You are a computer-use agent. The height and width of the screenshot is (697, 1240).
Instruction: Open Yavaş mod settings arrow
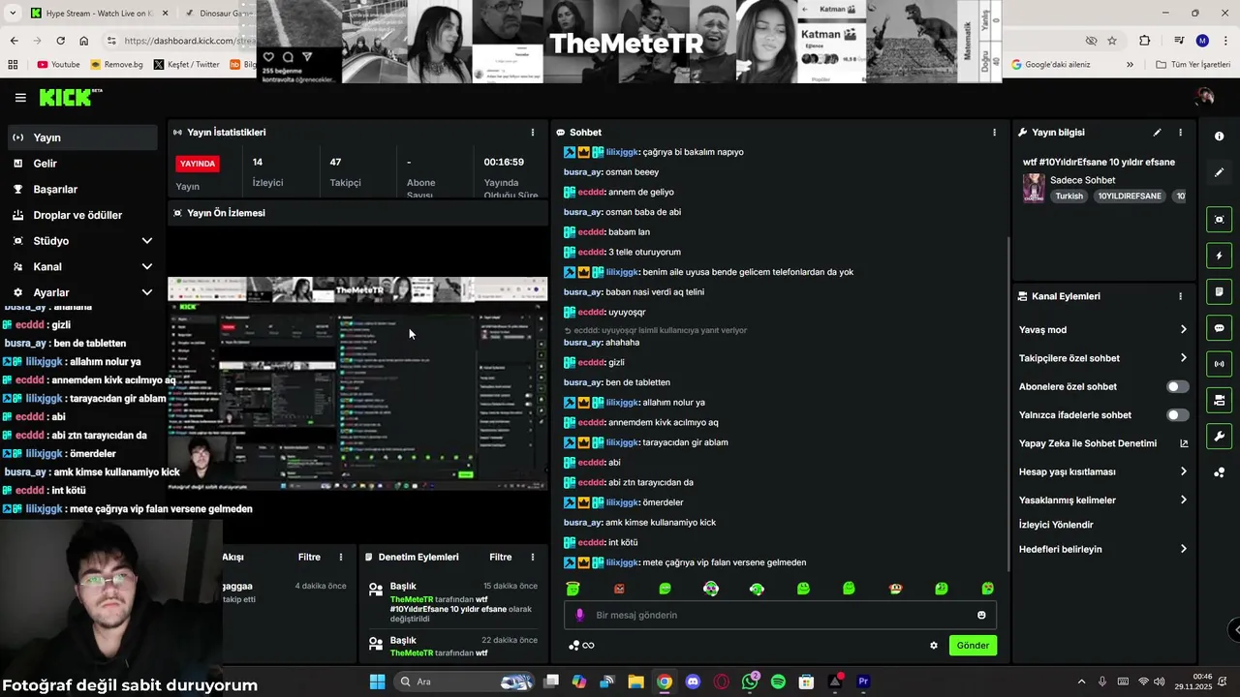click(1183, 330)
